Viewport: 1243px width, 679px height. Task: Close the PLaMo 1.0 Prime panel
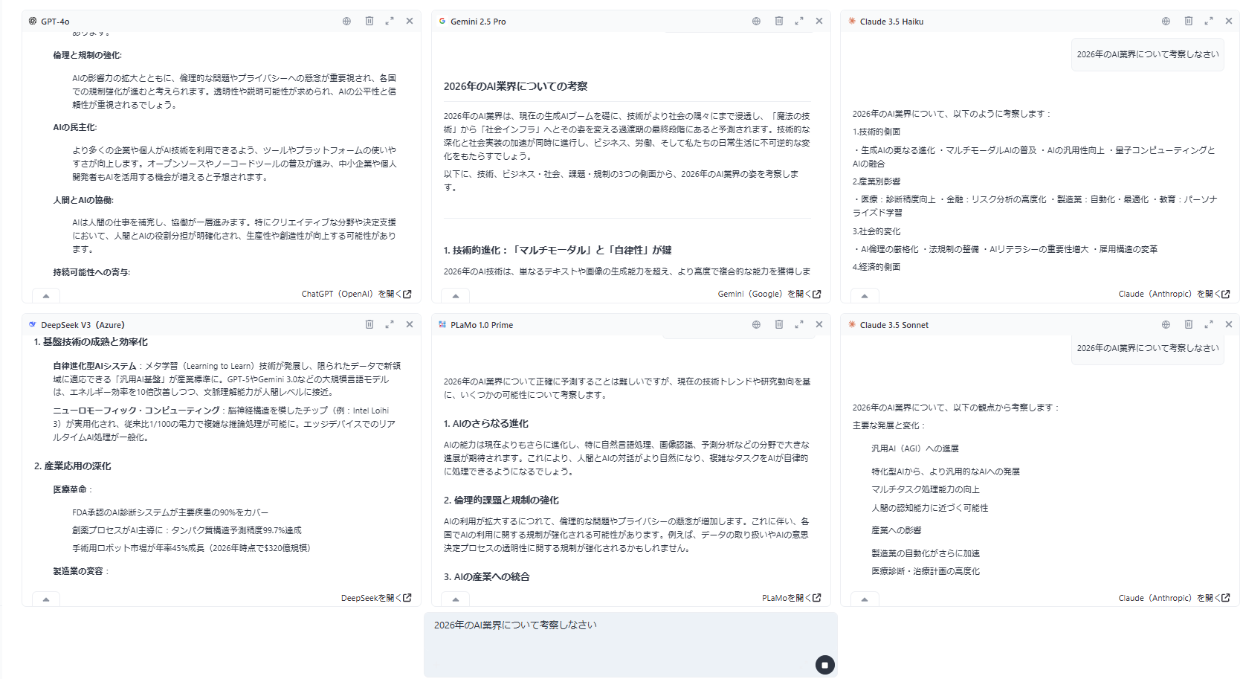[819, 325]
